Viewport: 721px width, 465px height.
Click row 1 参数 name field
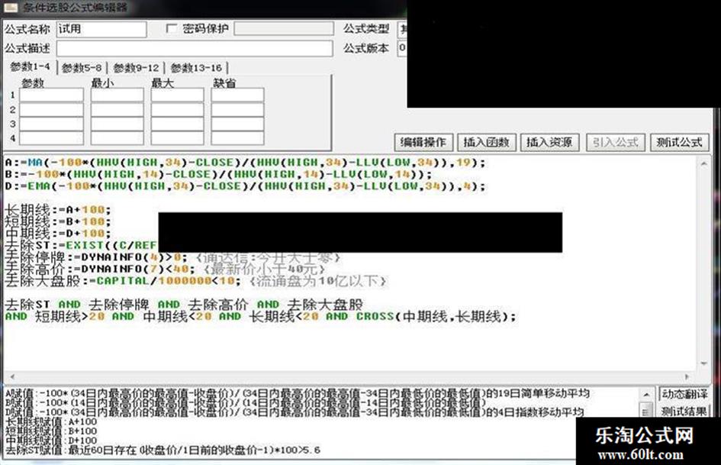tap(52, 95)
